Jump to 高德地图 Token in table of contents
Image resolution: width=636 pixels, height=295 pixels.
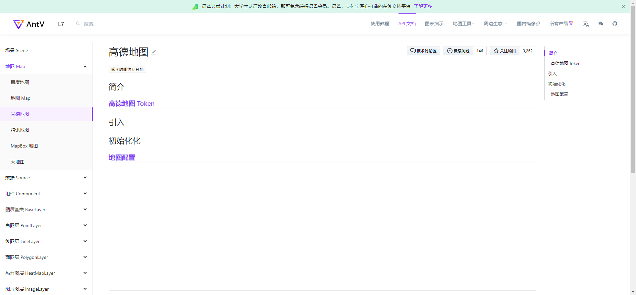[x=565, y=63]
